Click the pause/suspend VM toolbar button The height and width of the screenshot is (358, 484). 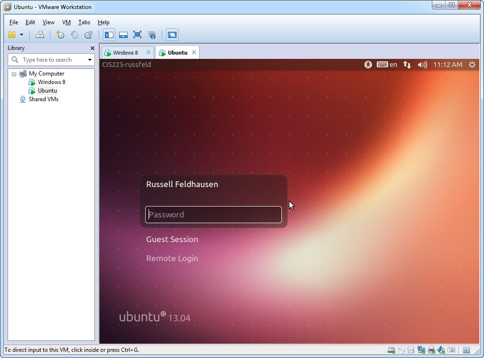[12, 35]
